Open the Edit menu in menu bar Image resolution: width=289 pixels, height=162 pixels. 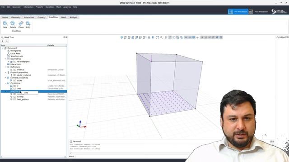pos(9,7)
